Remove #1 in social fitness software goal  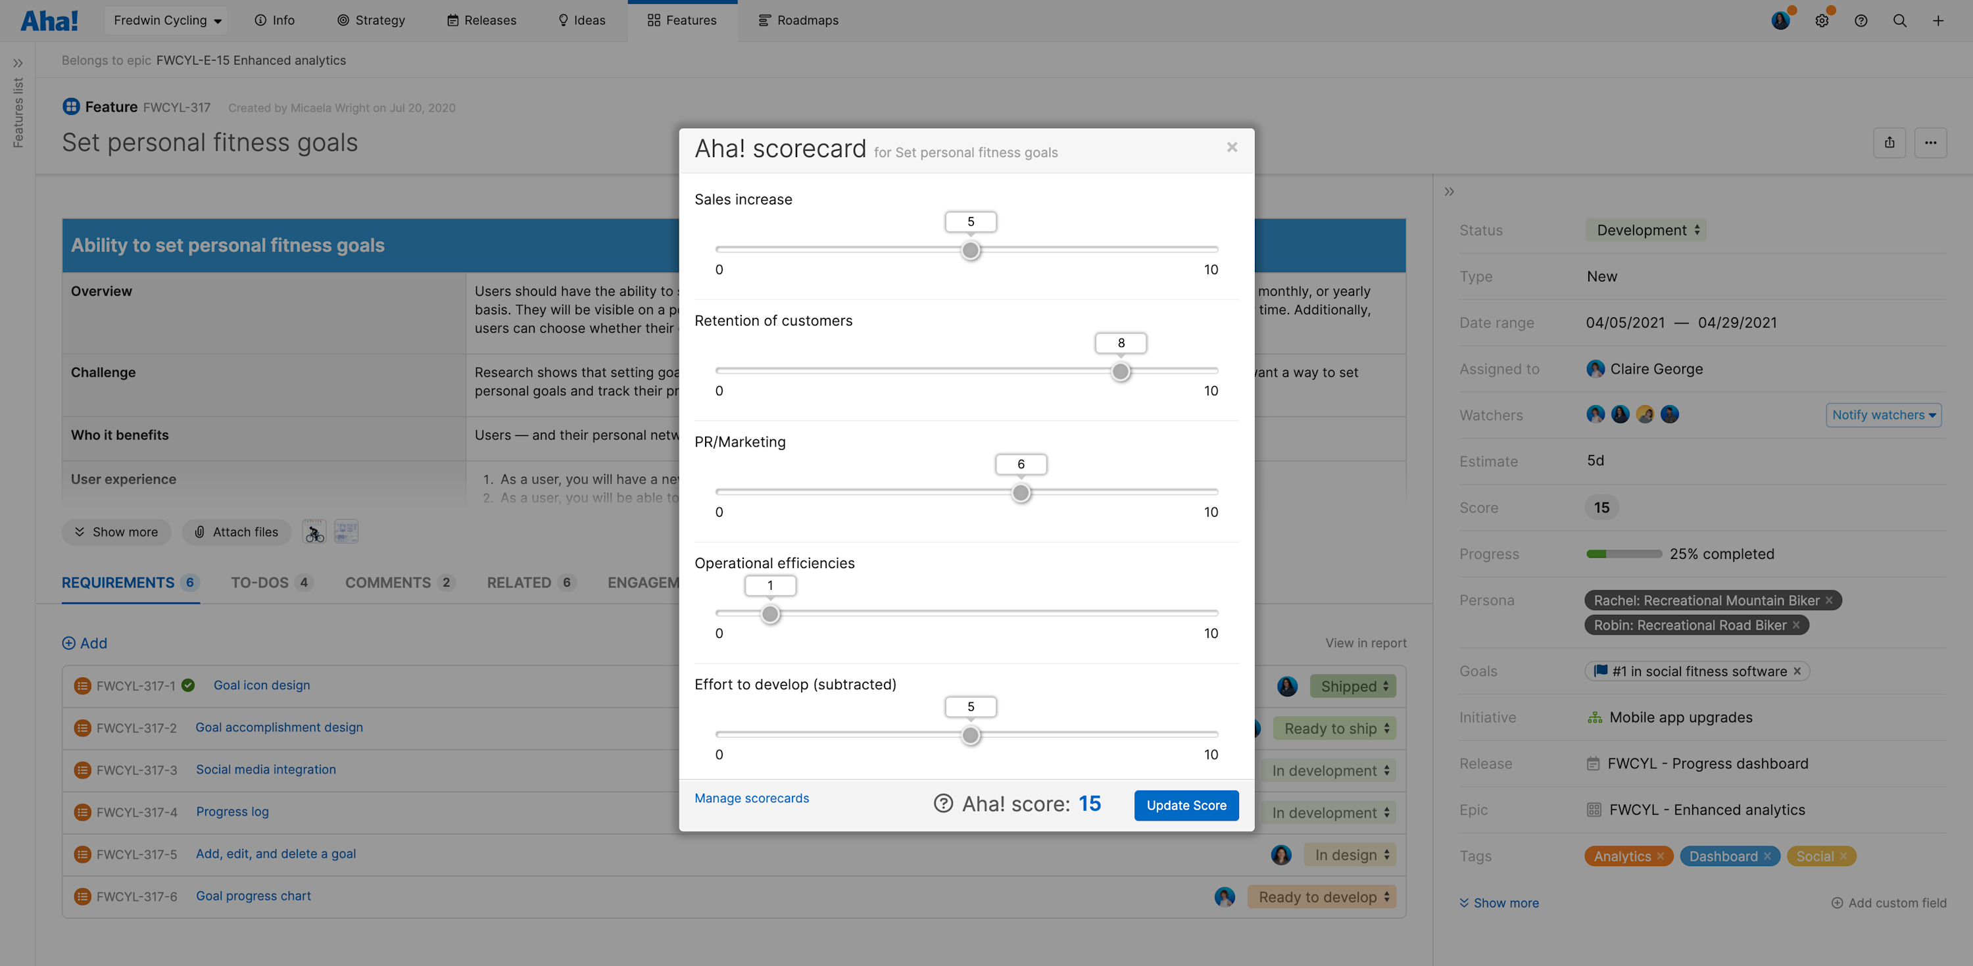(x=1797, y=671)
